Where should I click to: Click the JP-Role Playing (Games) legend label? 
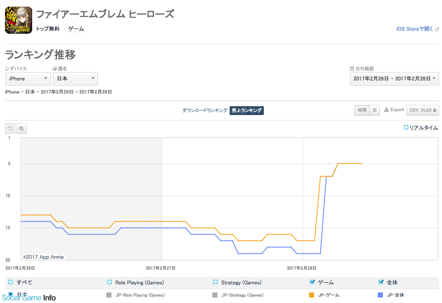140,295
